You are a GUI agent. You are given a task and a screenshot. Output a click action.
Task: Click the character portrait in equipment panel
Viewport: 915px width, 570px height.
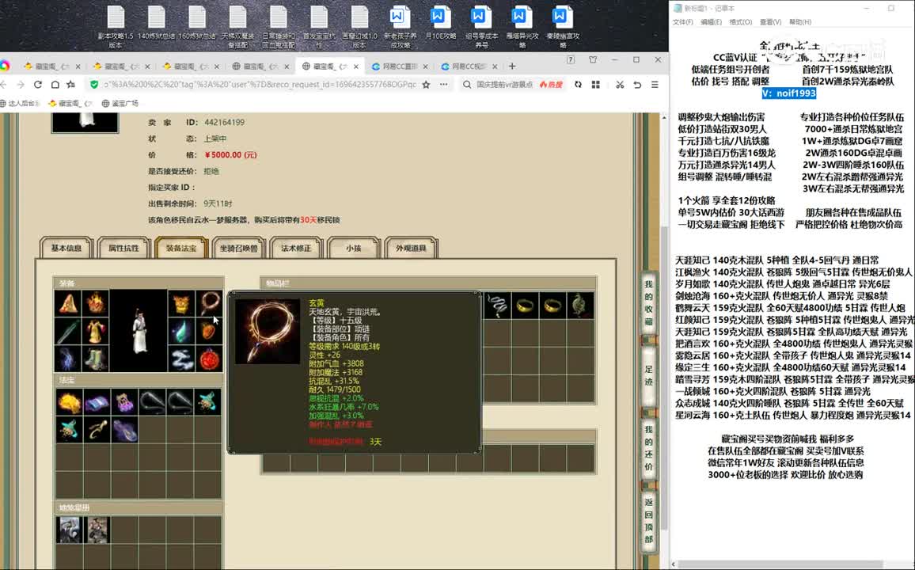139,331
